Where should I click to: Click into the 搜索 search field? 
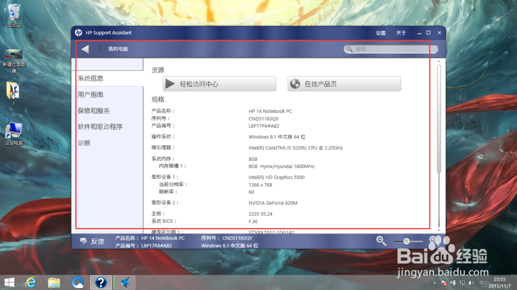(391, 49)
